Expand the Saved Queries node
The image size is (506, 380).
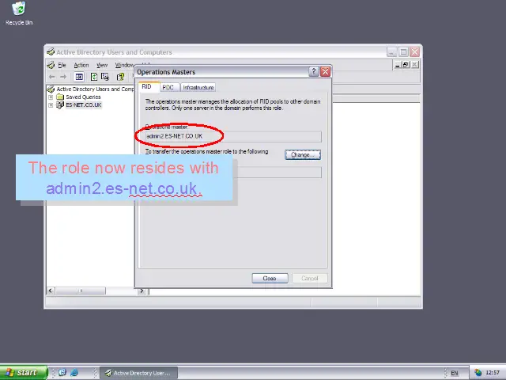pos(51,97)
